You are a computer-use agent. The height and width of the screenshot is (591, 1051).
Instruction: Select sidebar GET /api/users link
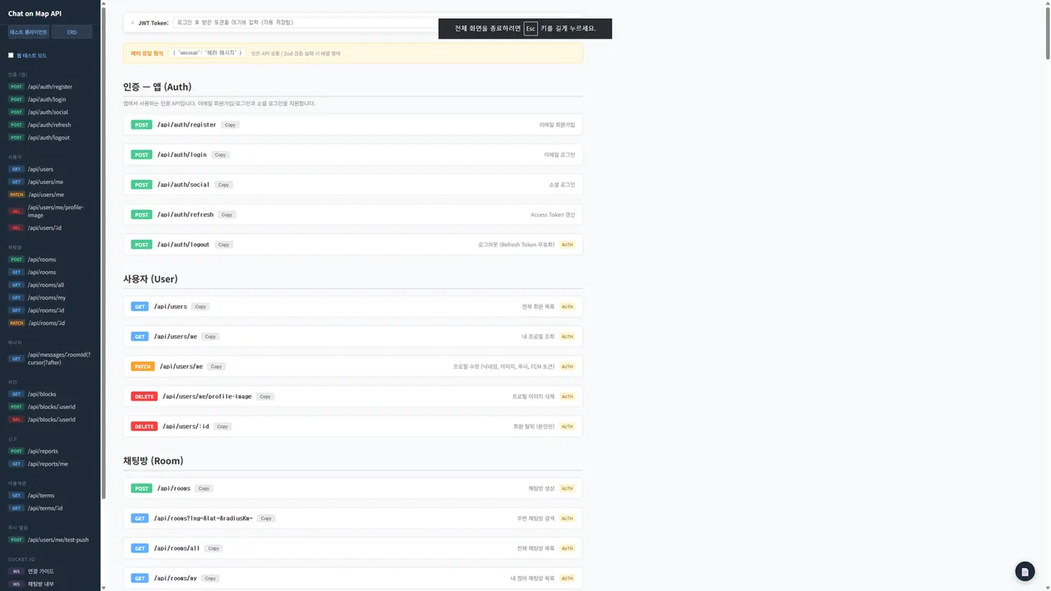[49, 169]
